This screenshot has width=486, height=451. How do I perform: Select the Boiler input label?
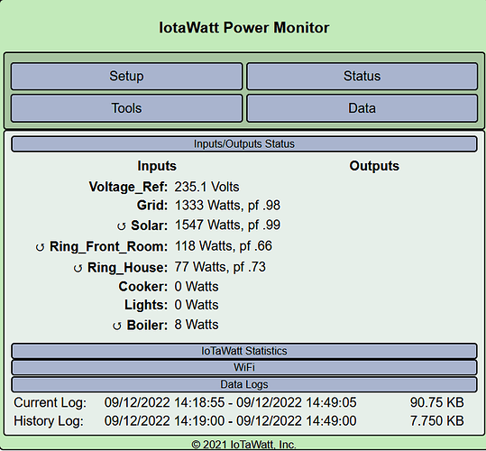click(x=147, y=325)
